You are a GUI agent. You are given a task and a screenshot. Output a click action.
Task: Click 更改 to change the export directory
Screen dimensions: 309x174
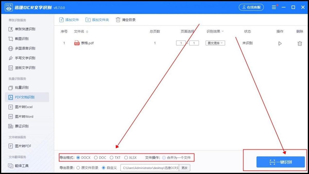tap(184, 168)
